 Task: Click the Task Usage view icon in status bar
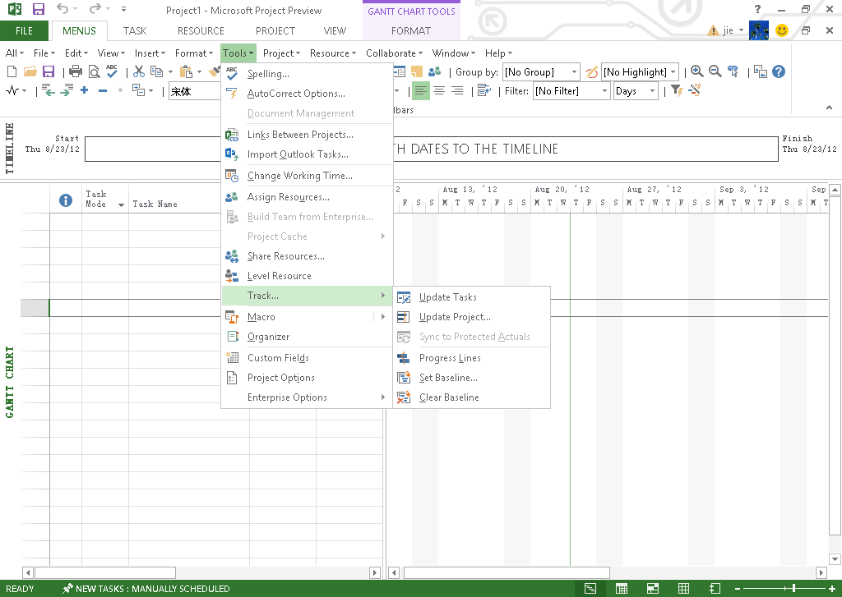coord(622,589)
